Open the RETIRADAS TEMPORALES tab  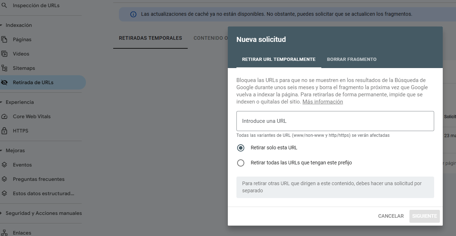pos(150,38)
